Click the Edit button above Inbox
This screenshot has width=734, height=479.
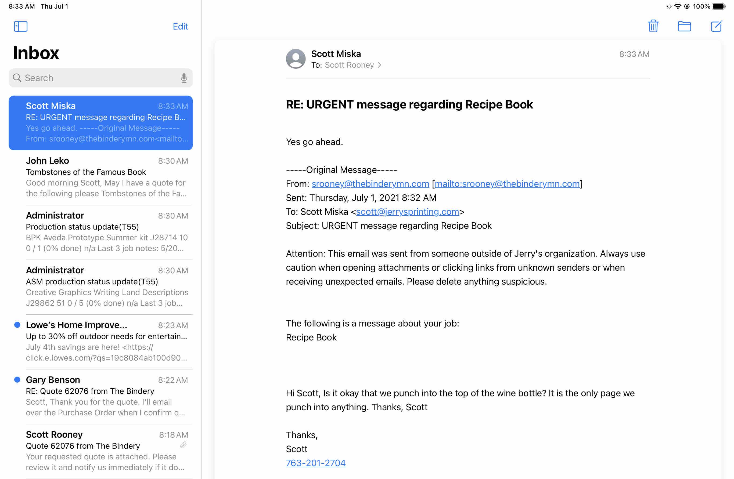pyautogui.click(x=180, y=27)
